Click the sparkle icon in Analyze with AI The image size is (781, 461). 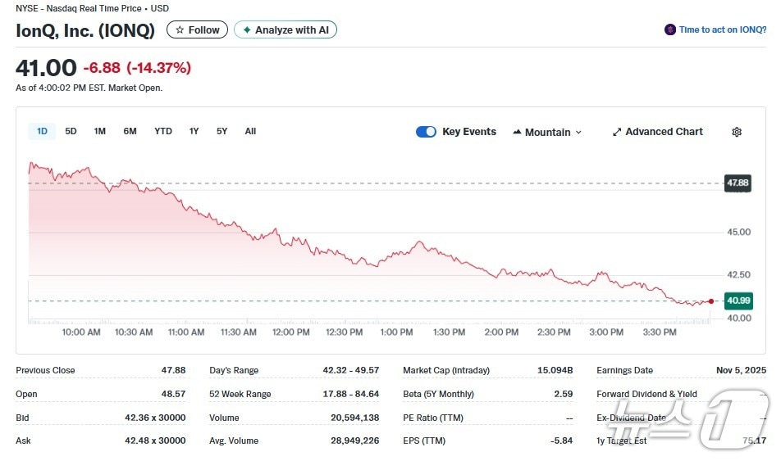point(247,30)
